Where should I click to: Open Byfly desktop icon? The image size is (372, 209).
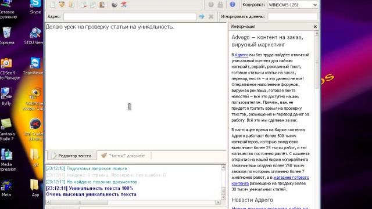click(6, 96)
